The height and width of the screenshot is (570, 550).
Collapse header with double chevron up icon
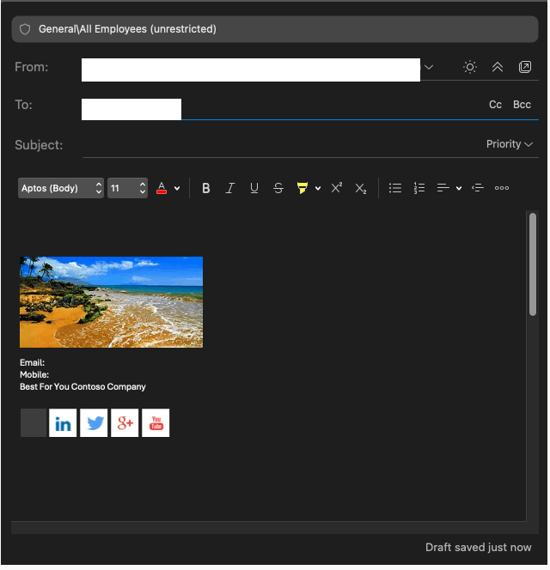(x=498, y=67)
